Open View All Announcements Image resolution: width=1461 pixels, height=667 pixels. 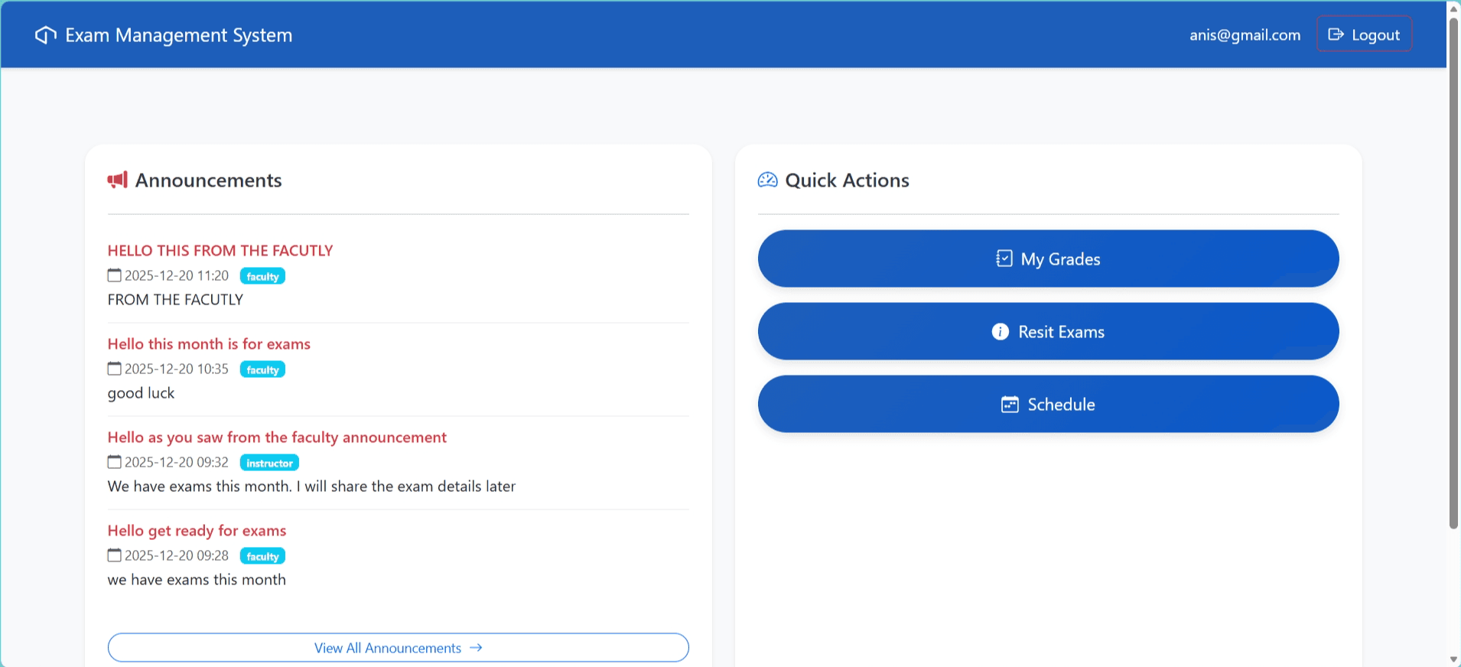(x=398, y=647)
